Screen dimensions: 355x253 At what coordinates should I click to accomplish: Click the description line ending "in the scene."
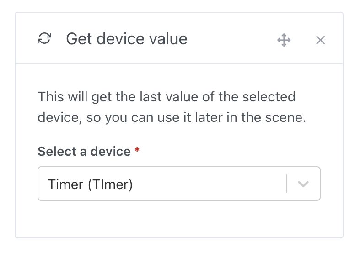pyautogui.click(x=172, y=117)
